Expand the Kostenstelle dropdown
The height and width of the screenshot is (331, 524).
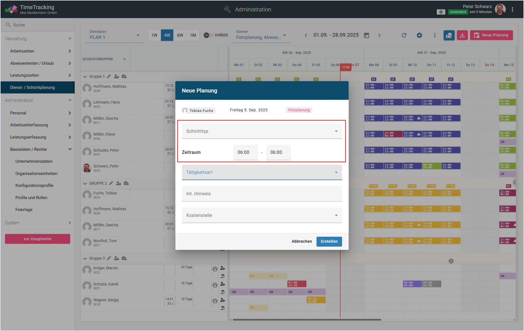[262, 215]
